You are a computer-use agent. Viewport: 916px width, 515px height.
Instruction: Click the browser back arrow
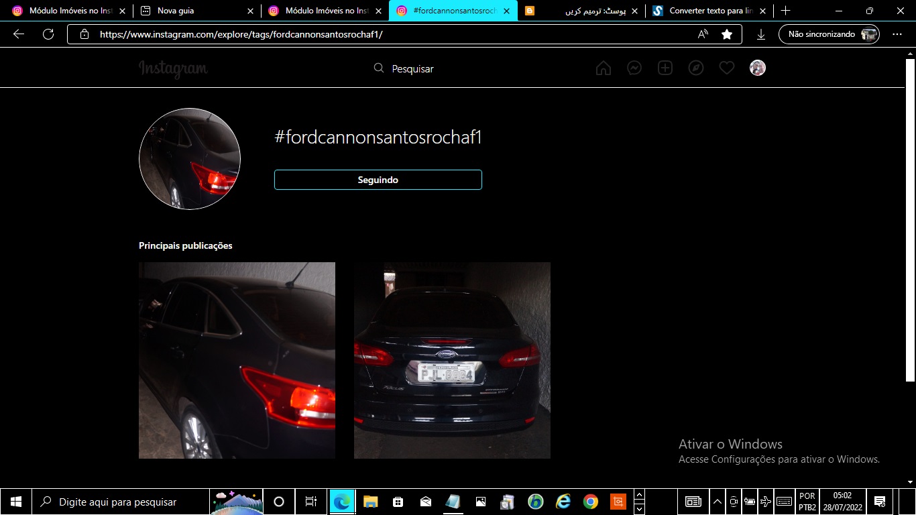(19, 34)
